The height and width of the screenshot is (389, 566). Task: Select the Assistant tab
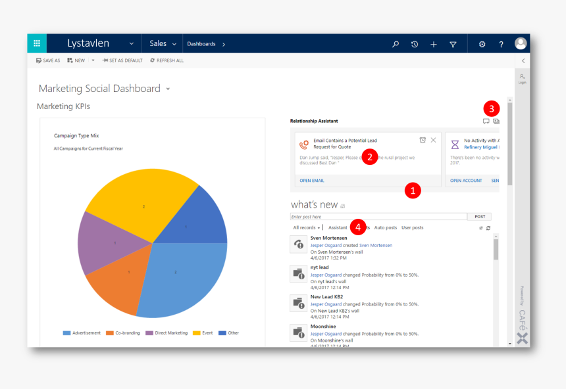pyautogui.click(x=338, y=228)
